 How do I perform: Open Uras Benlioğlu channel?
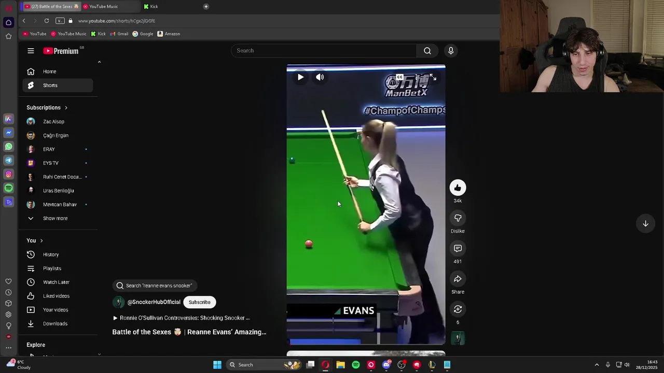pos(58,191)
